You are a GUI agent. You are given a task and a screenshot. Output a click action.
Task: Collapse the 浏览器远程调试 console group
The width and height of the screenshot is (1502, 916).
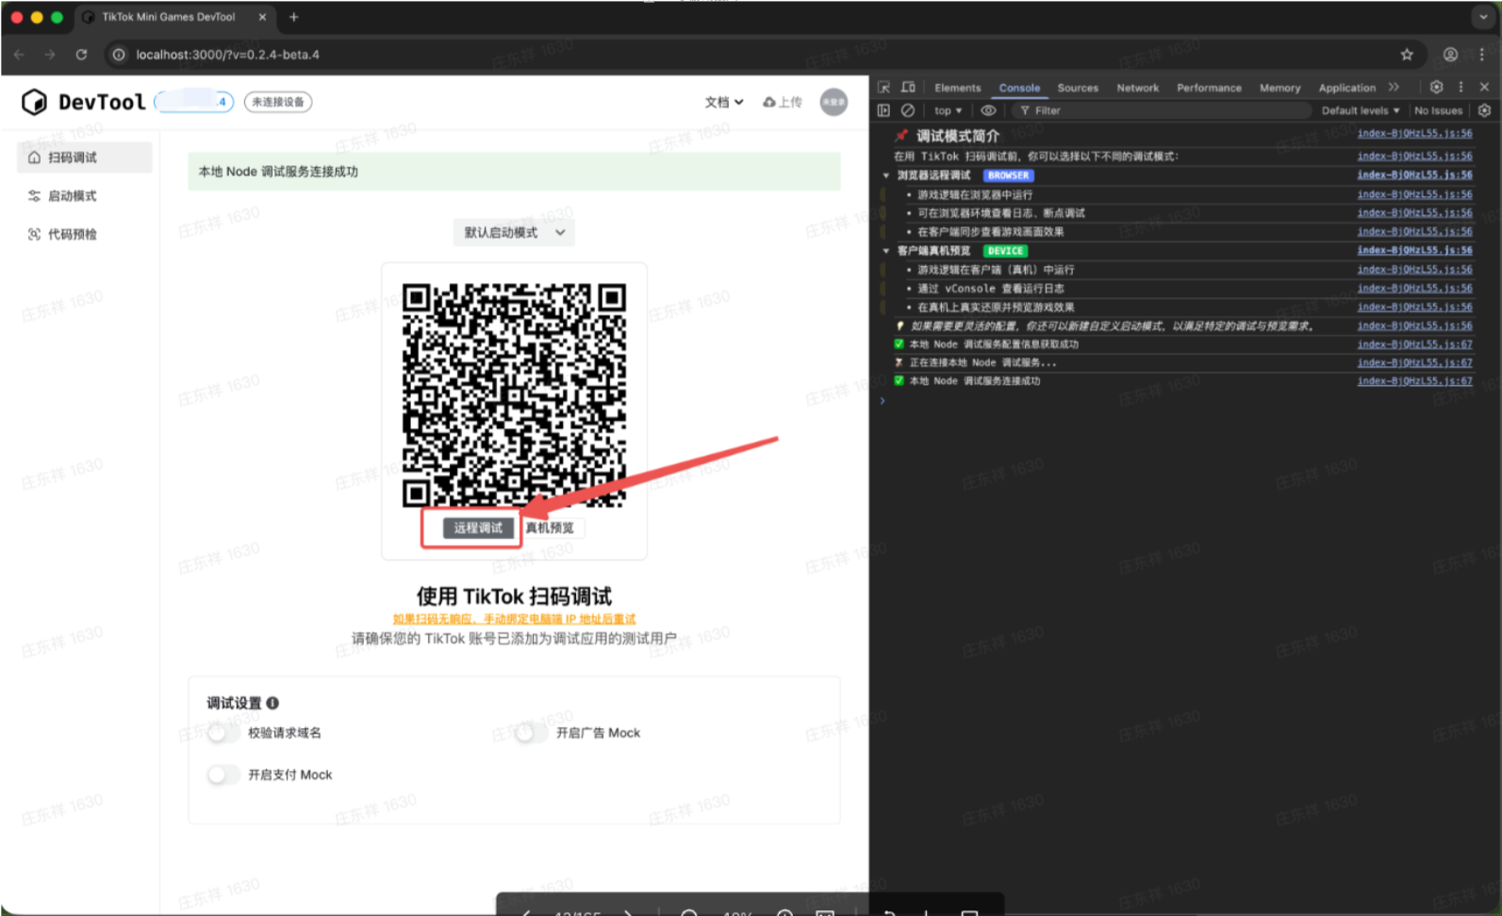click(886, 175)
